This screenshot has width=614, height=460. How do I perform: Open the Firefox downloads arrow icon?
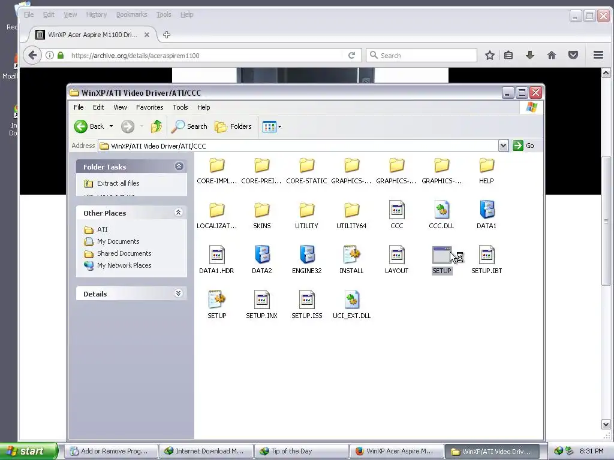pos(530,56)
